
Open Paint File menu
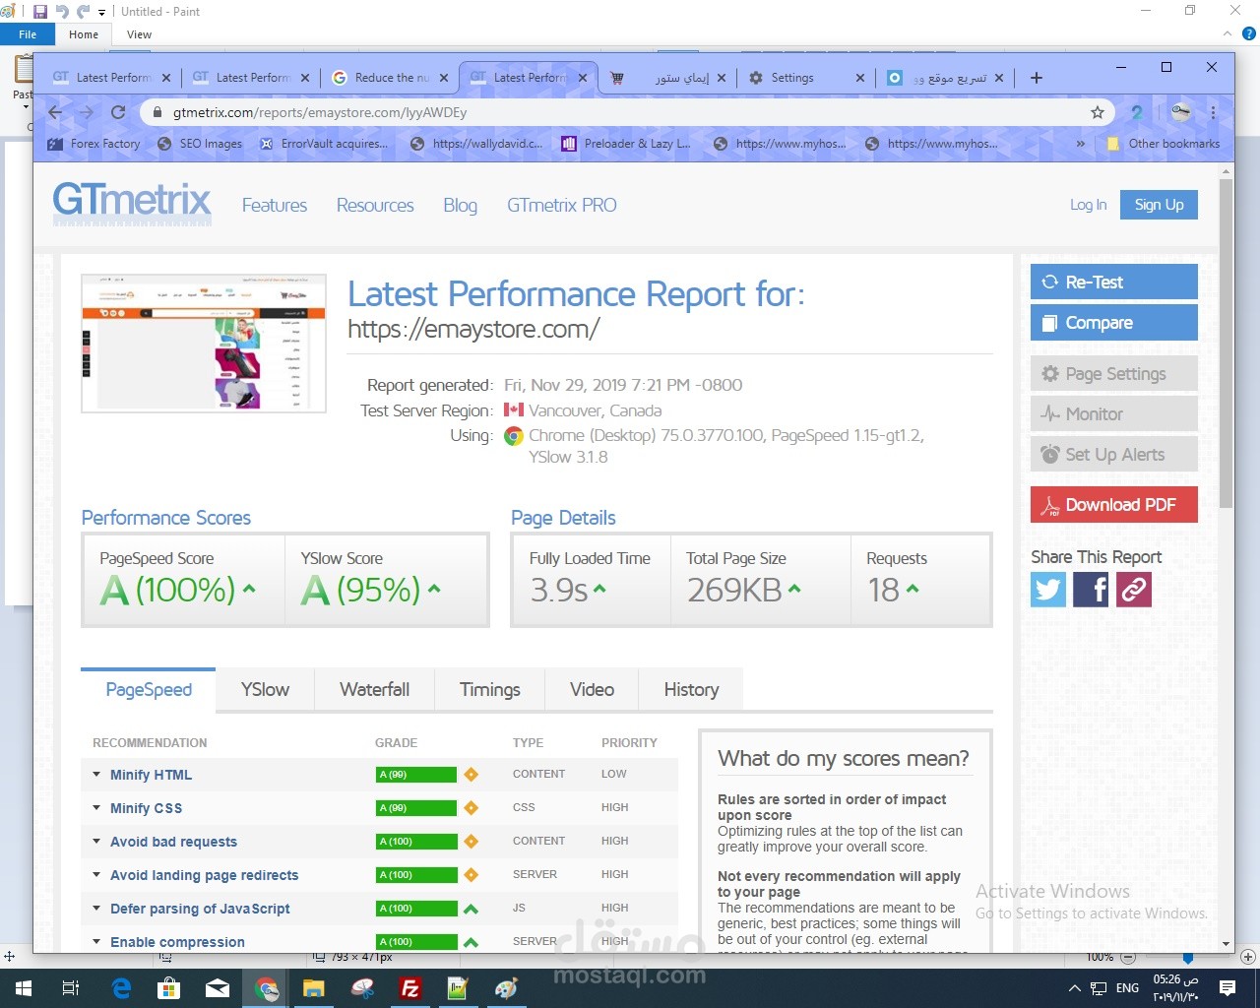[x=28, y=34]
